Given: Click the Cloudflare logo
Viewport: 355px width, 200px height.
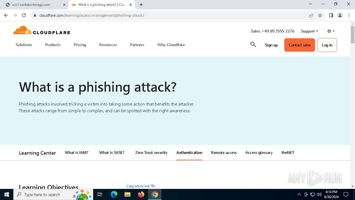Looking at the screenshot, I should (42, 30).
